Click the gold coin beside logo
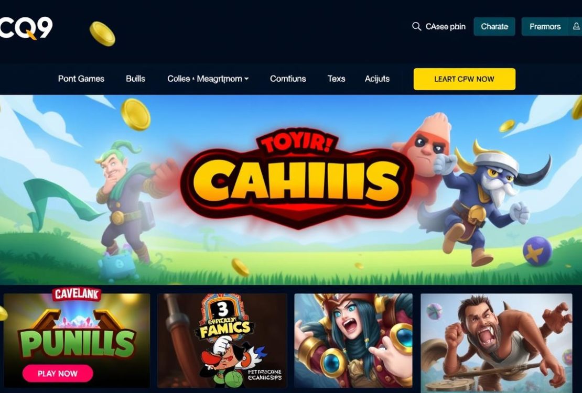582x393 pixels. pyautogui.click(x=102, y=34)
